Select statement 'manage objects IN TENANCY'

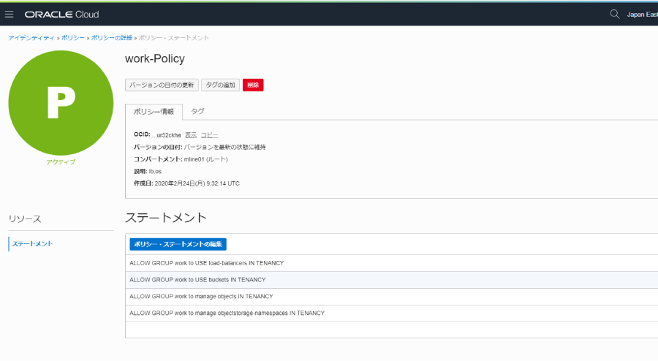click(392, 297)
